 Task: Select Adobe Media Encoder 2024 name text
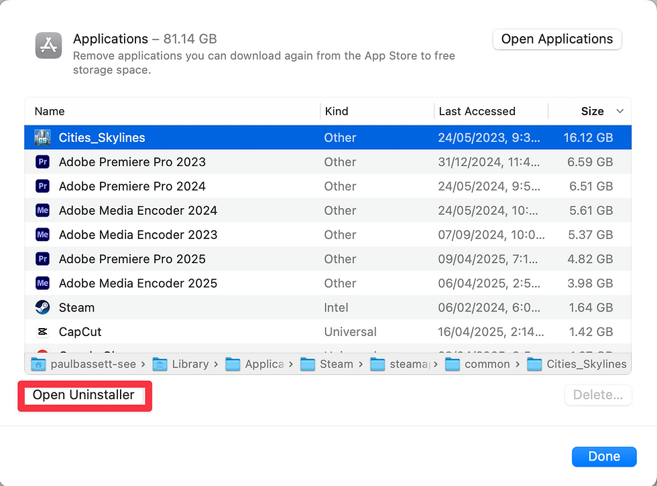point(138,210)
